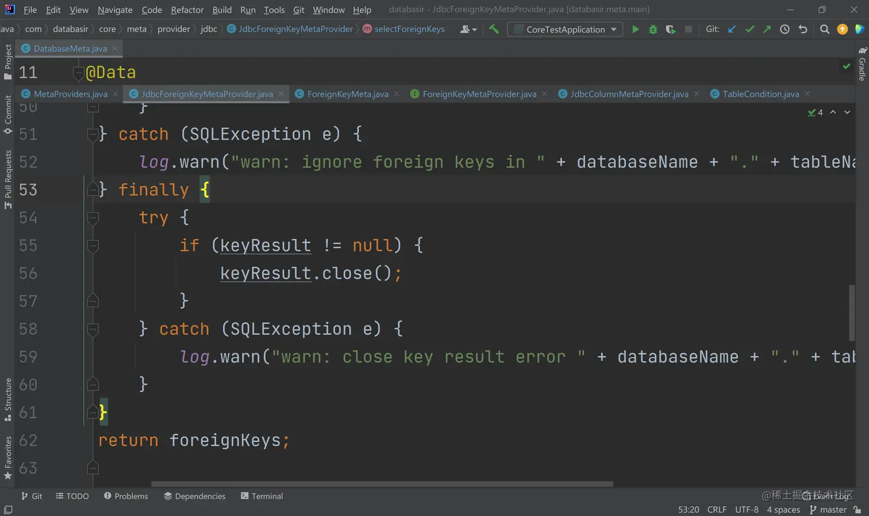Screen dimensions: 869x516
Task: Open Search Everywhere magnifier icon
Action: click(x=824, y=29)
